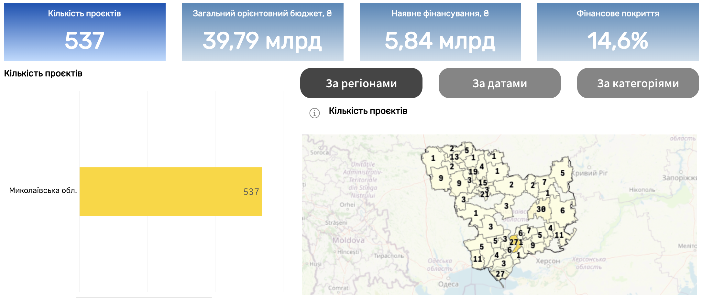The width and height of the screenshot is (702, 298).
Task: Click the Херсон city label on map
Action: [548, 261]
